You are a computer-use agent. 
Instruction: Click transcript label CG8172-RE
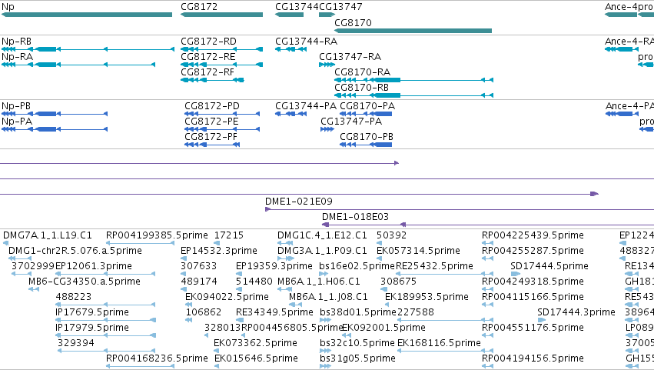(208, 57)
